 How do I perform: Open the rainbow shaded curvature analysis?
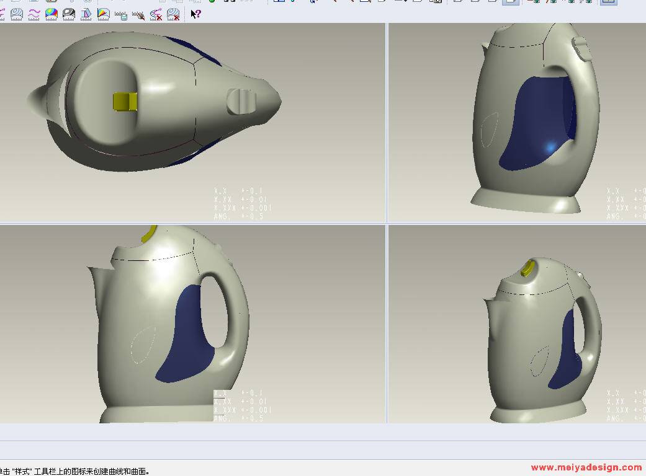[x=51, y=14]
